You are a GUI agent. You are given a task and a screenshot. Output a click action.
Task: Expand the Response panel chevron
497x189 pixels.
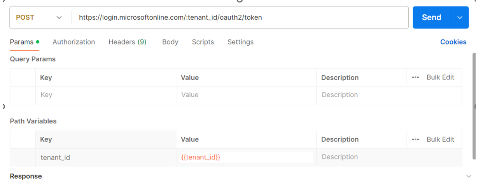(469, 176)
